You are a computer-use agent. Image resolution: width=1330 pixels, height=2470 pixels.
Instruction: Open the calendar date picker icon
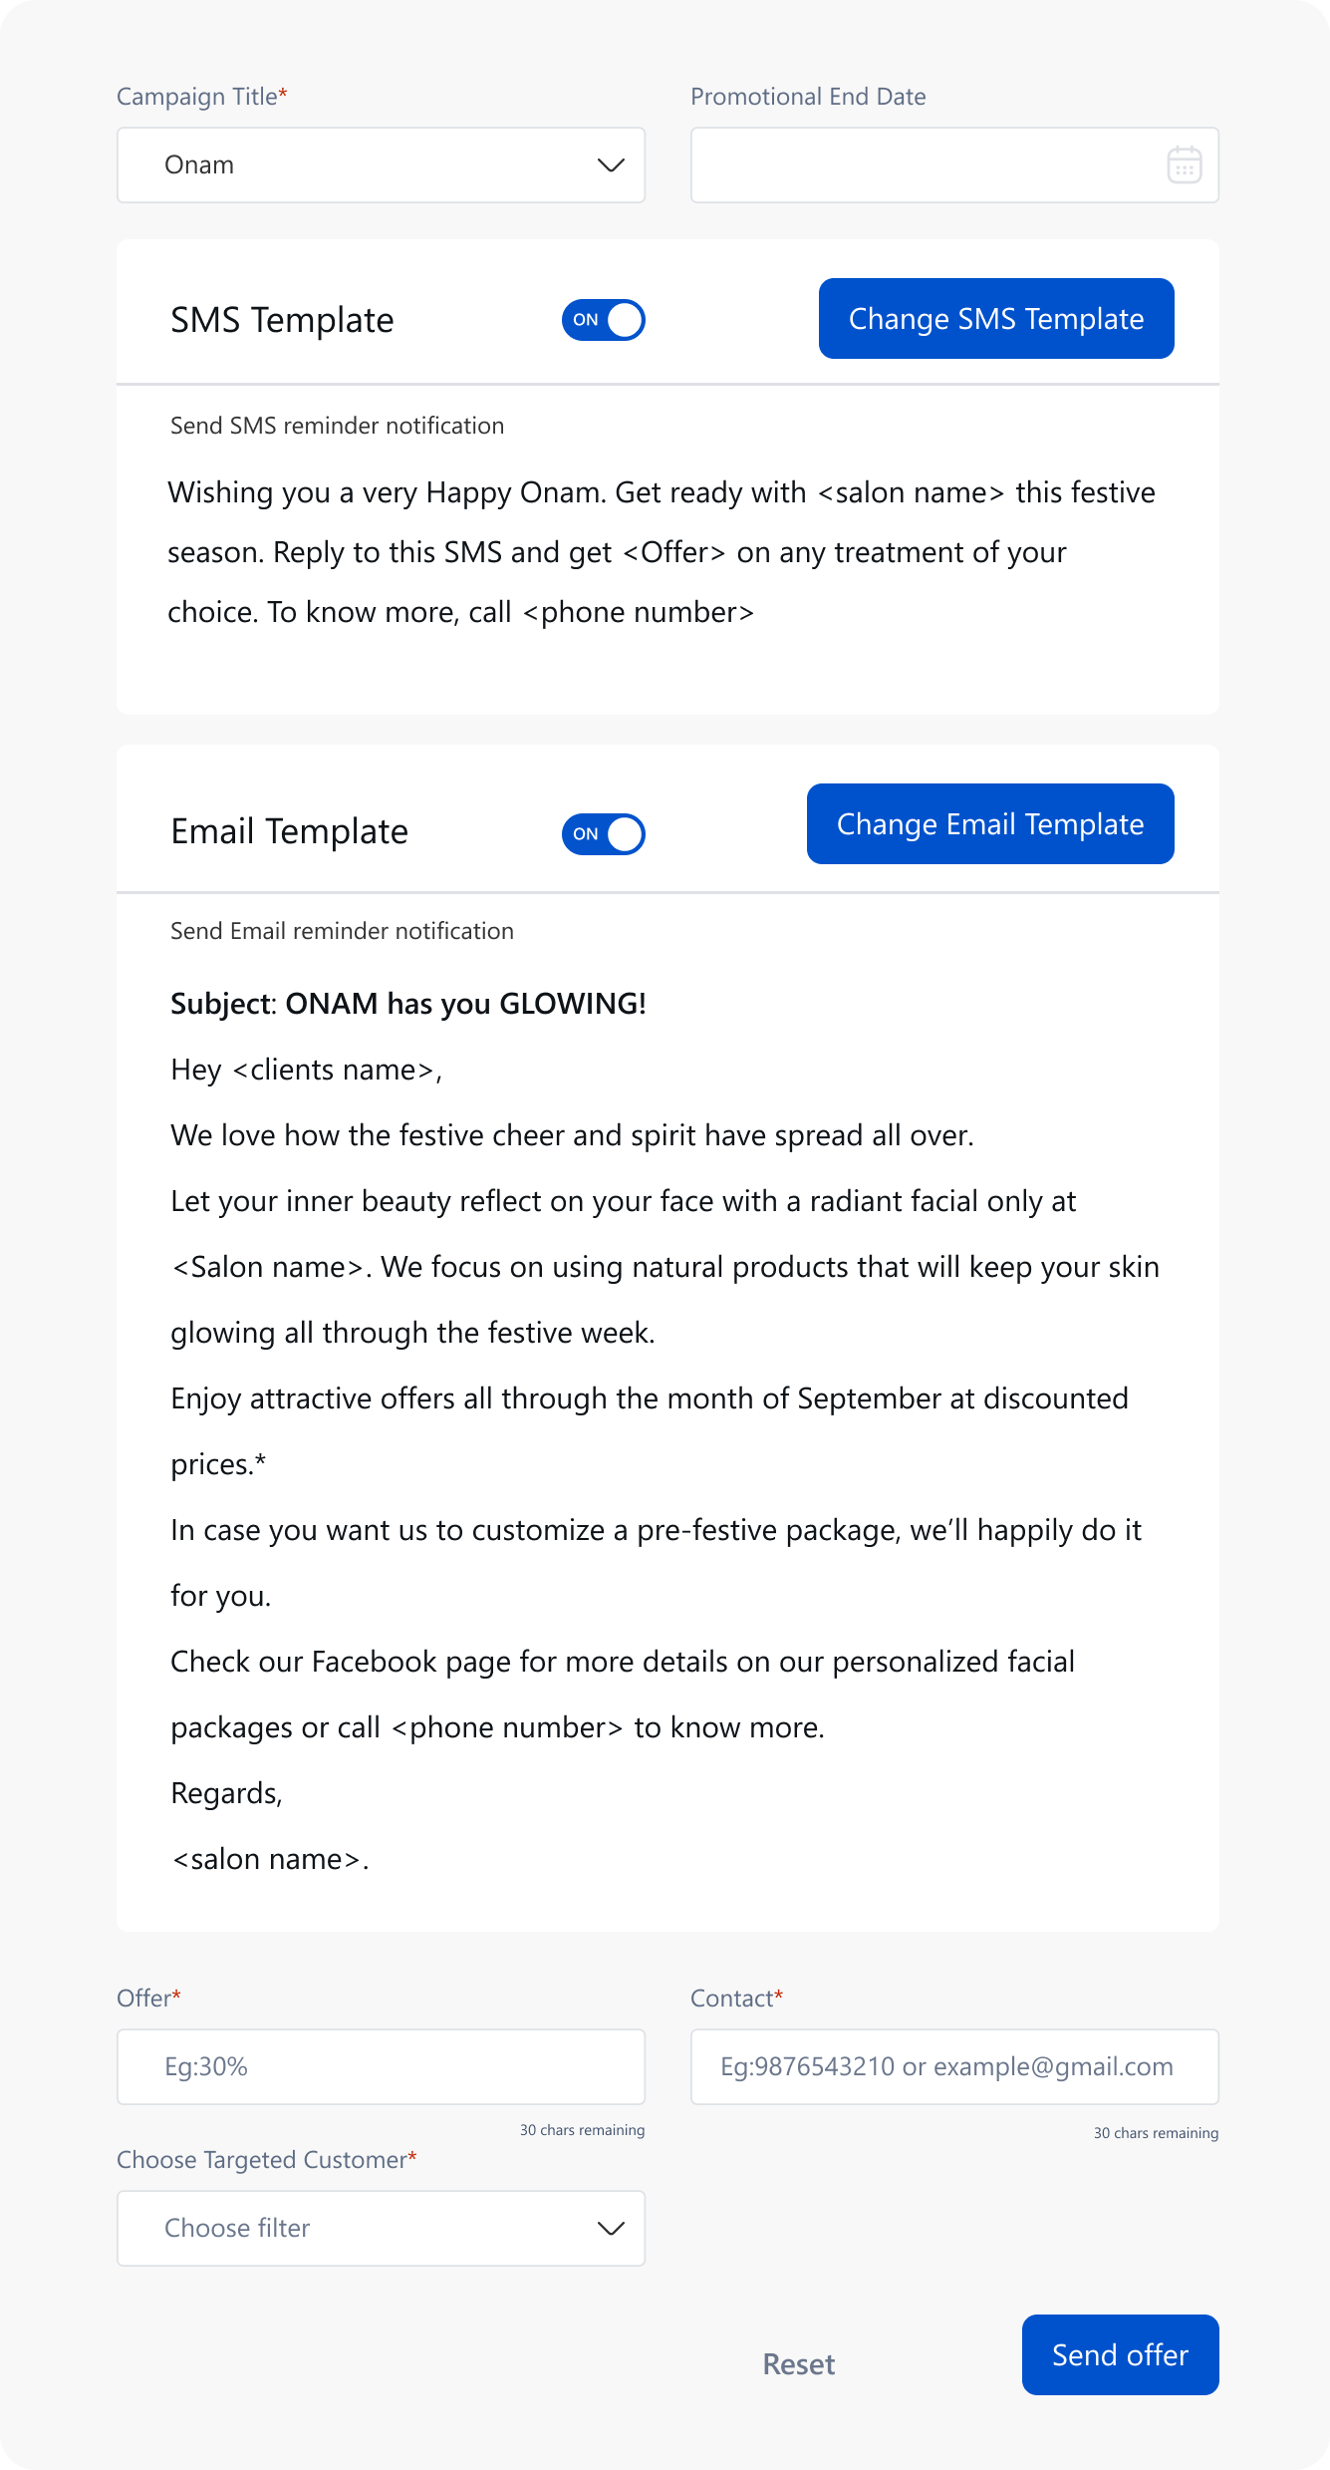pyautogui.click(x=1184, y=165)
